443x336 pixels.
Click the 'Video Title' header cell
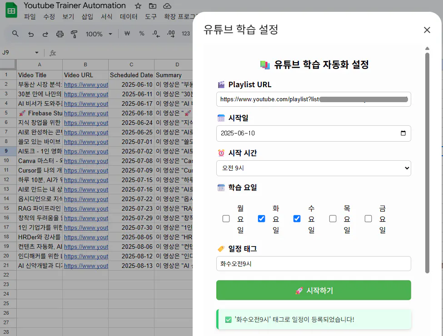40,75
